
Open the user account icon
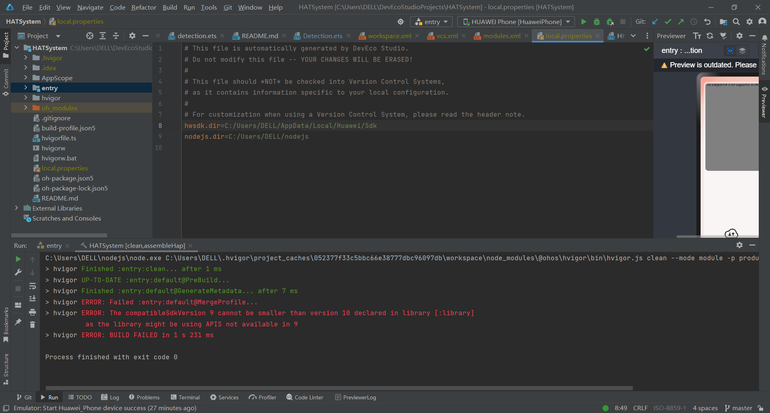762,22
